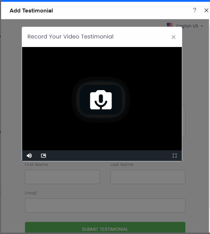Click the camera and microphone permission icon
Image resolution: width=210 pixels, height=234 pixels.
[x=101, y=100]
